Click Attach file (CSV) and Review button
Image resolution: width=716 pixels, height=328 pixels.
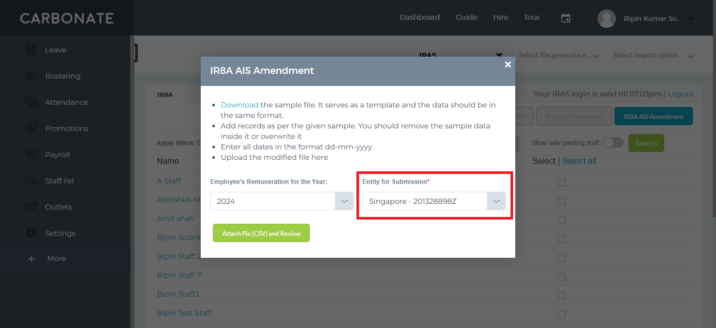261,233
